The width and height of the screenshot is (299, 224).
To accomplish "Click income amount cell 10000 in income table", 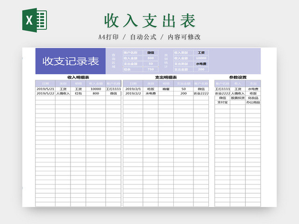I will 96,89.
